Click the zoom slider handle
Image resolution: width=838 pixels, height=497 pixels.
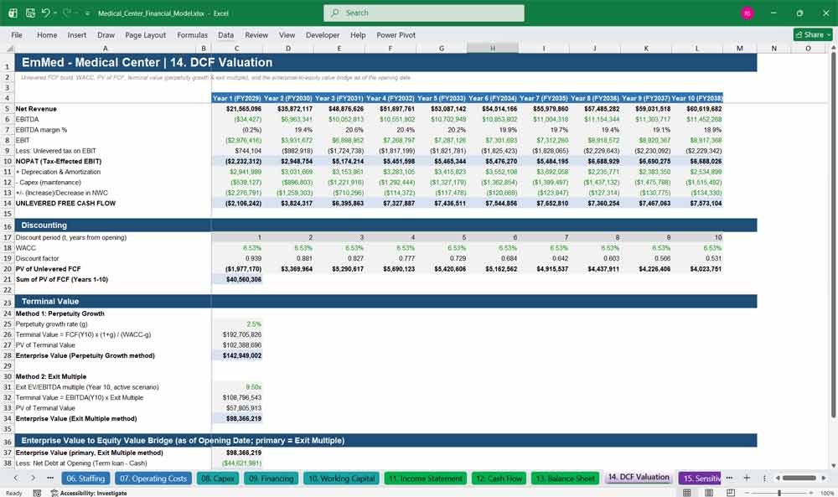coord(779,493)
